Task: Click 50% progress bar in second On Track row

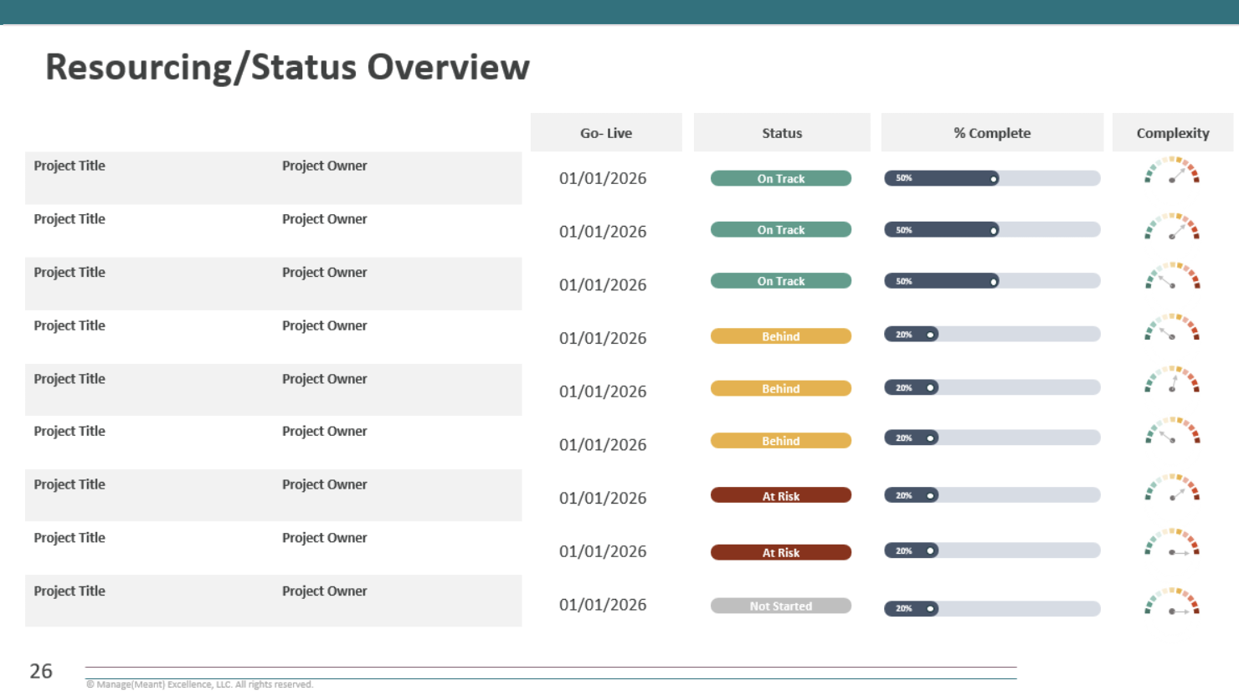Action: (x=992, y=229)
